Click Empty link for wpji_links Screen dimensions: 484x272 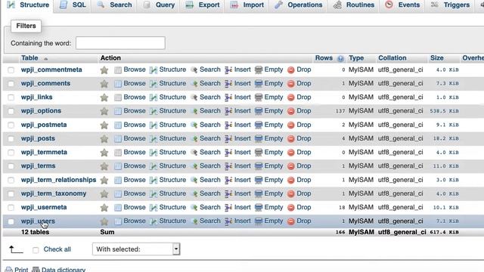click(x=274, y=97)
